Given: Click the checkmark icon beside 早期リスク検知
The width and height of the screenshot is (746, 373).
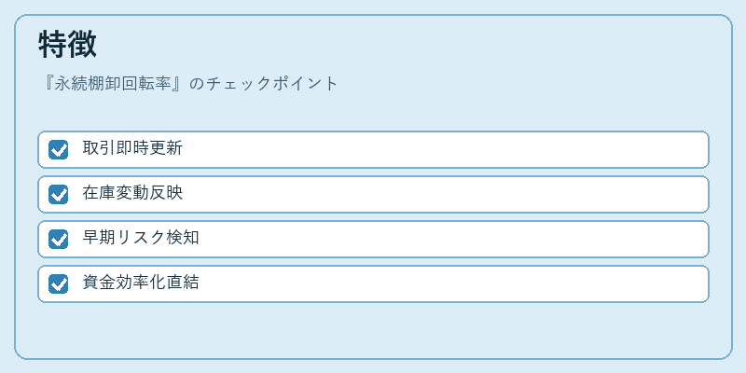Looking at the screenshot, I should pos(58,239).
